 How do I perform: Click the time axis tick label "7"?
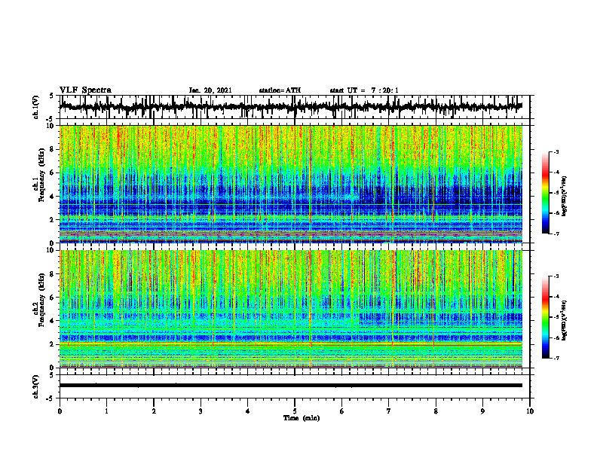(389, 411)
